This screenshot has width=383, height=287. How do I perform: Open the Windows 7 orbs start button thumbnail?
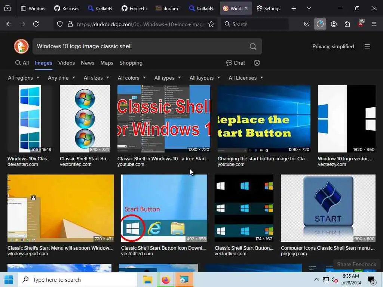tap(85, 119)
